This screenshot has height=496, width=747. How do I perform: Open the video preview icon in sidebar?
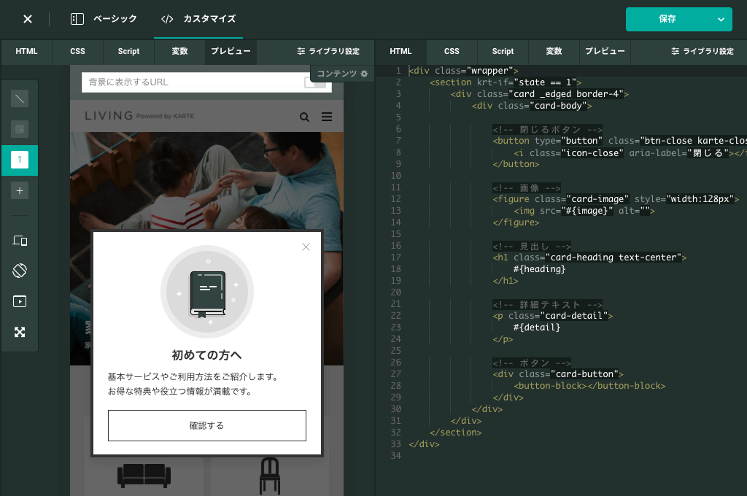pyautogui.click(x=19, y=301)
